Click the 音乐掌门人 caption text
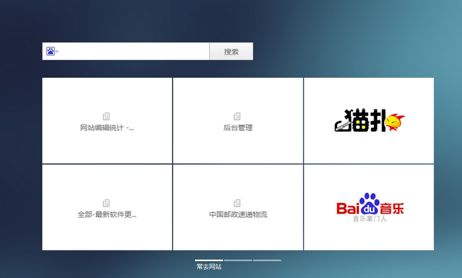 369,219
